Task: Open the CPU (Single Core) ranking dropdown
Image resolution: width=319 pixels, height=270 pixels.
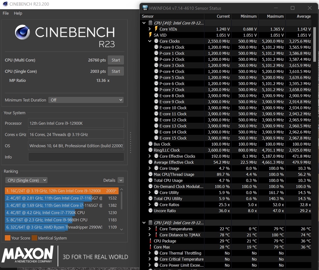Action: [26, 180]
